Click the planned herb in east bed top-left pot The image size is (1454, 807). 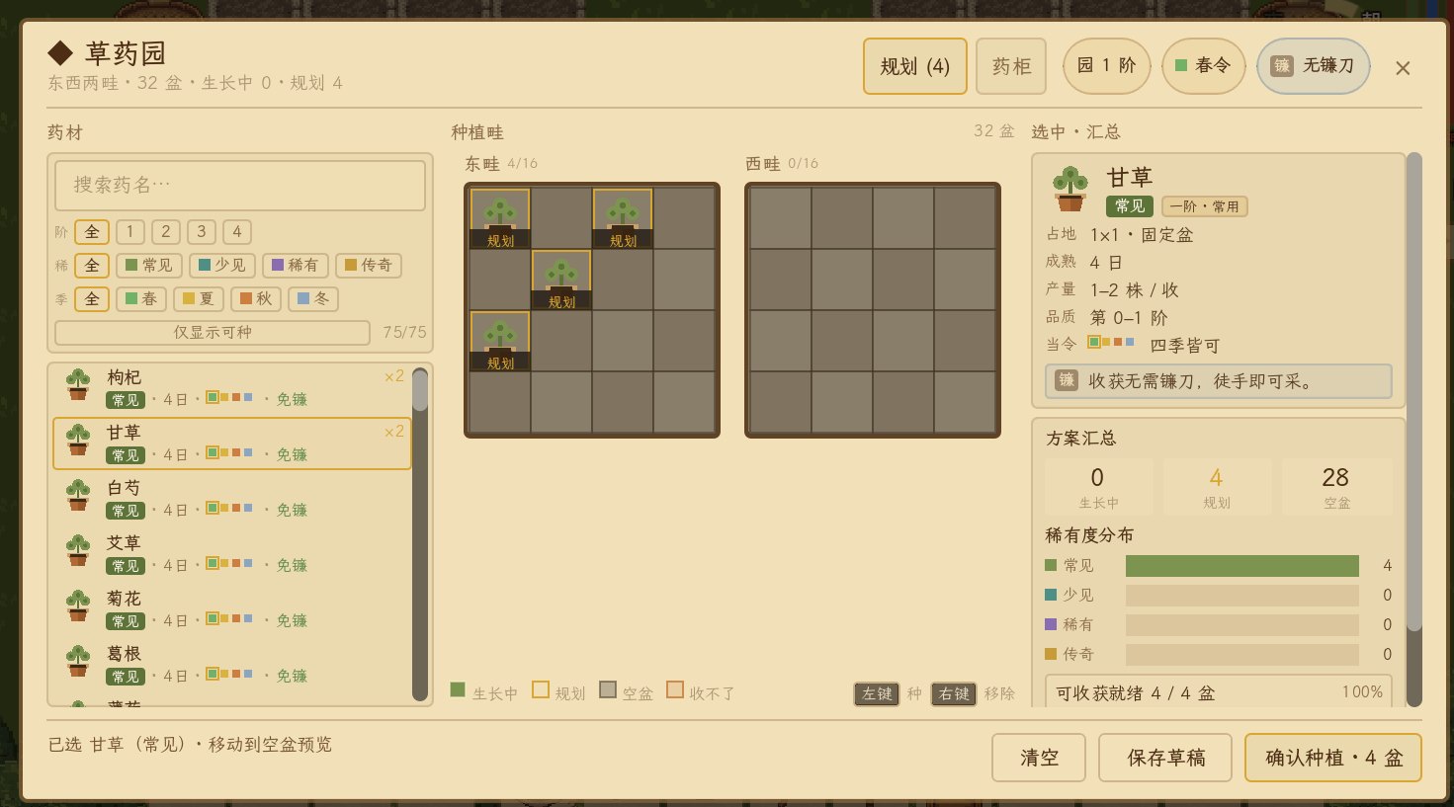pos(500,218)
